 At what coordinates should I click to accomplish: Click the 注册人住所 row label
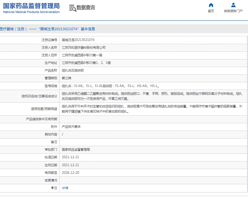(x=49, y=55)
